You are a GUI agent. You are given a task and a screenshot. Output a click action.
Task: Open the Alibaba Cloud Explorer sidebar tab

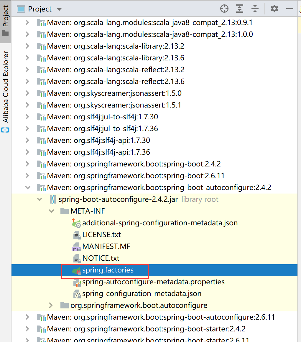pos(6,92)
